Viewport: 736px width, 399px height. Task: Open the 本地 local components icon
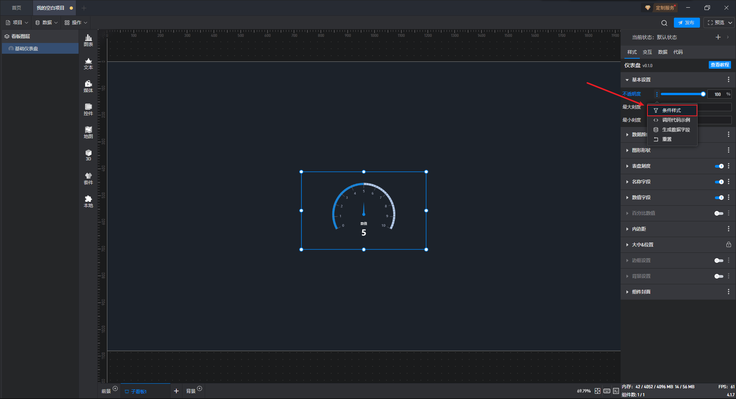point(88,201)
